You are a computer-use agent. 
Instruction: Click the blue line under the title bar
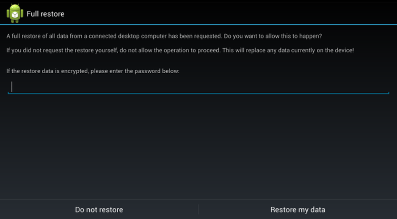pos(198,25)
